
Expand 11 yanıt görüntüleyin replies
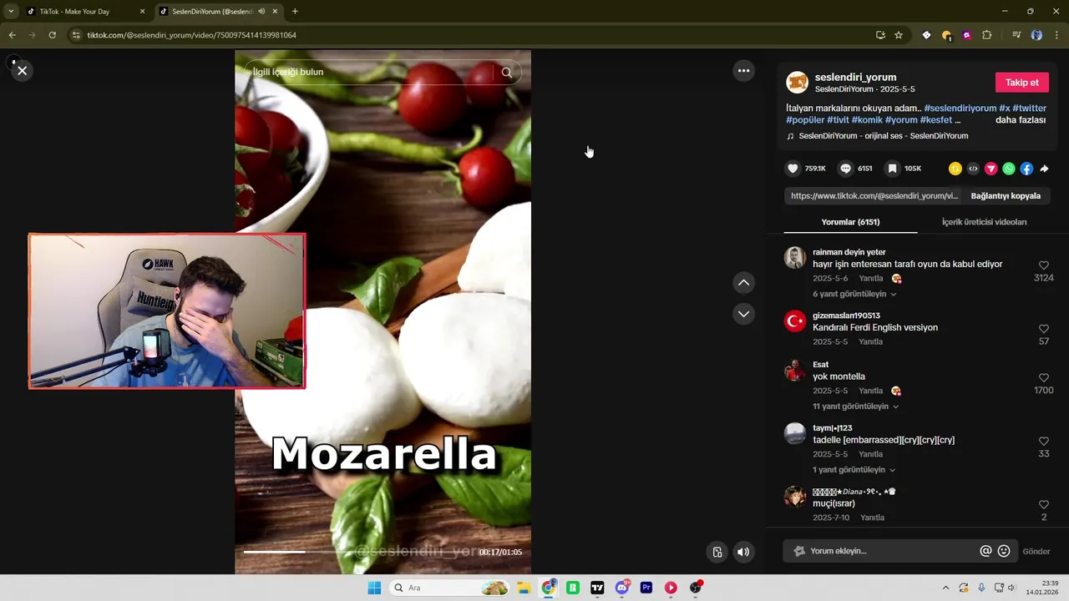pos(856,407)
